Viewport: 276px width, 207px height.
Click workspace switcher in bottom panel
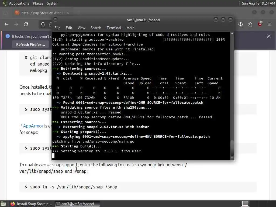[x=245, y=204]
